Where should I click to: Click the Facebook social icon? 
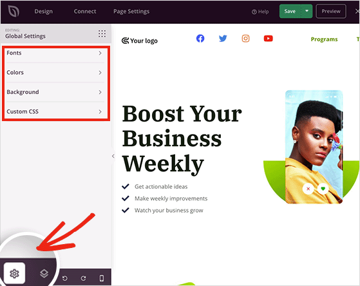point(200,39)
